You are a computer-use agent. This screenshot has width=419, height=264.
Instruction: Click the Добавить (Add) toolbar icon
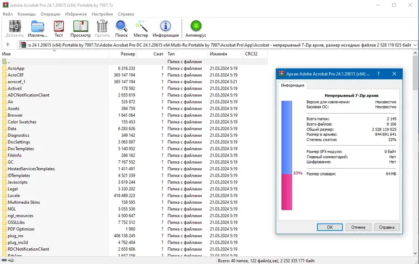[x=15, y=26]
